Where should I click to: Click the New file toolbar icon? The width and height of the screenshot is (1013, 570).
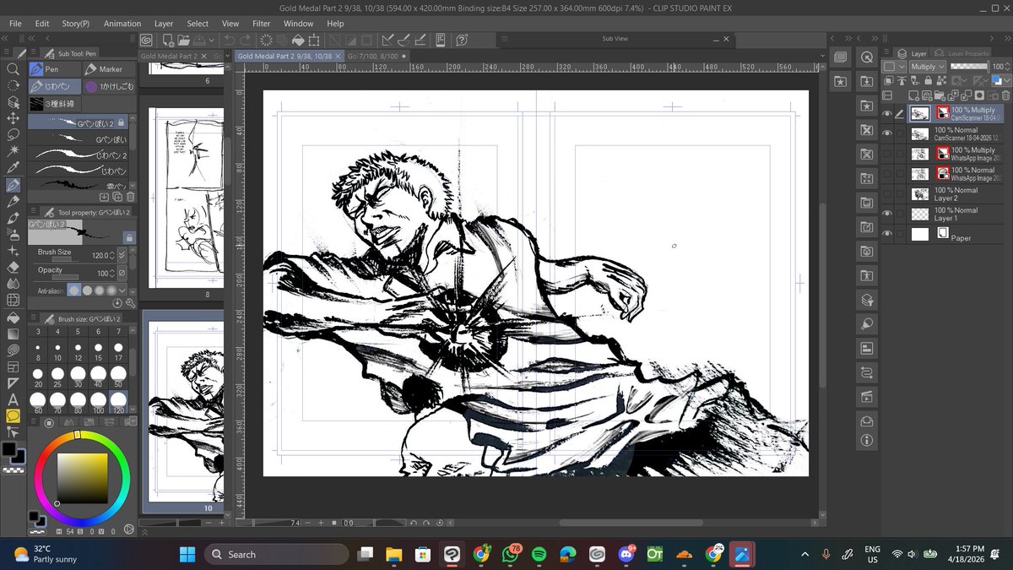tap(169, 40)
